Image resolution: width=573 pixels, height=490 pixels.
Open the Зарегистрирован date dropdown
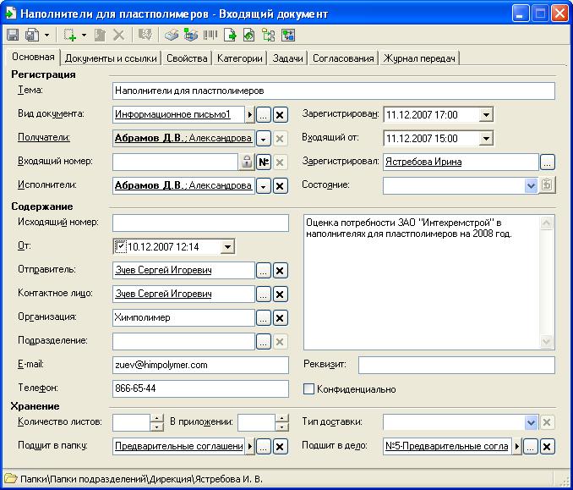[486, 114]
